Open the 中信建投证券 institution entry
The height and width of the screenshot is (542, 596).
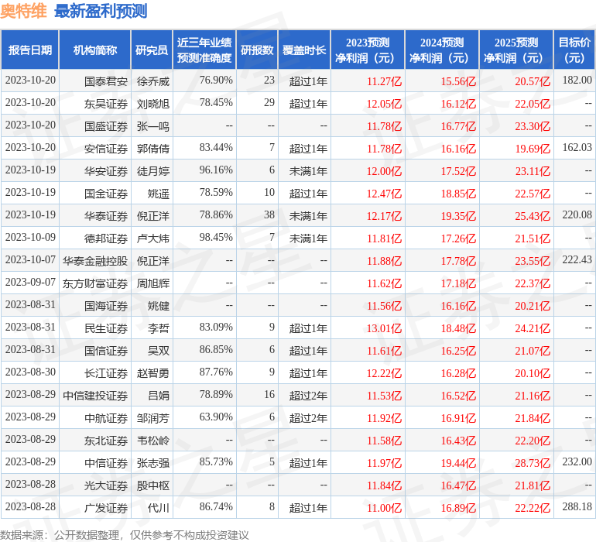coord(95,396)
